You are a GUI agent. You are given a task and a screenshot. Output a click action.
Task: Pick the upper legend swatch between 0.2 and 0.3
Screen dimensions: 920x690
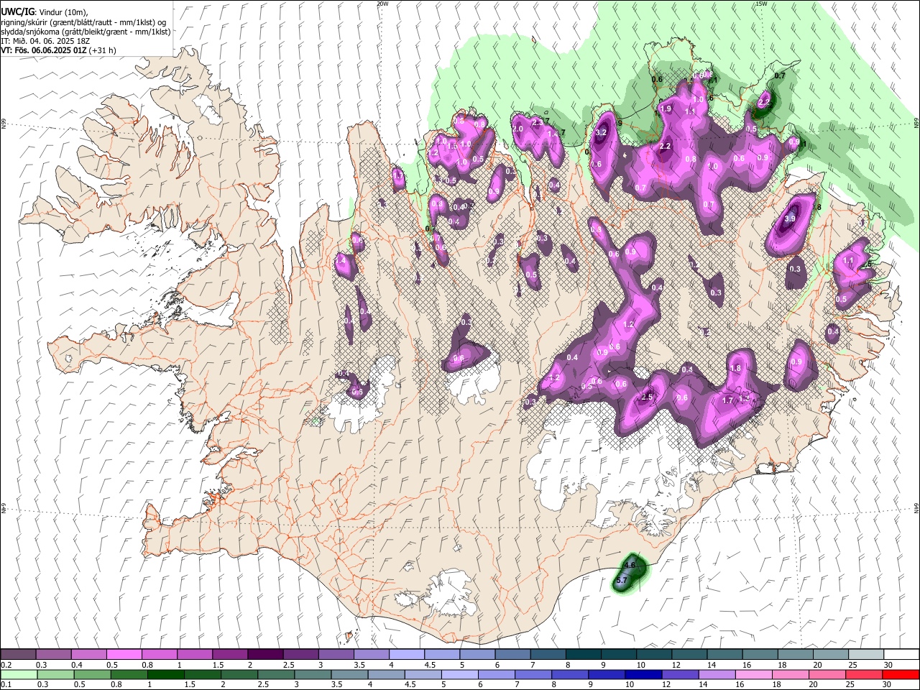click(18, 655)
